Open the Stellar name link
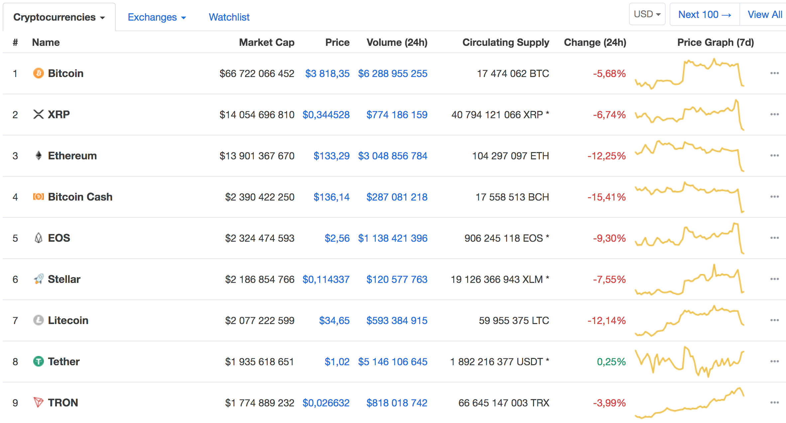 (64, 279)
